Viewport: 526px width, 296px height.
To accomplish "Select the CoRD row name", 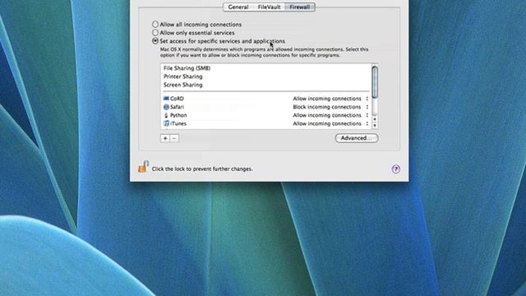I will click(177, 99).
